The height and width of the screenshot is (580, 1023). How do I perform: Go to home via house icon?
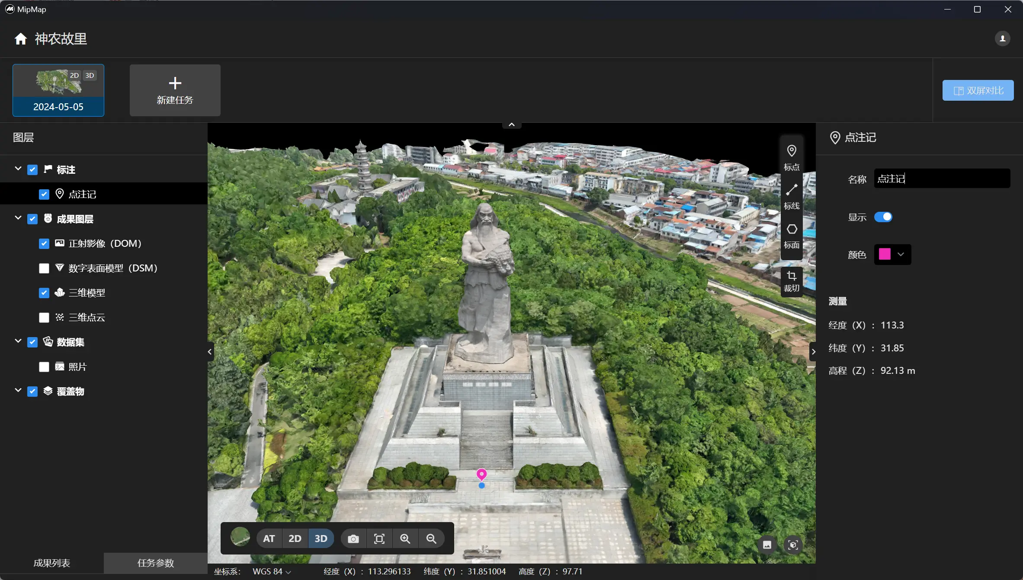[20, 39]
